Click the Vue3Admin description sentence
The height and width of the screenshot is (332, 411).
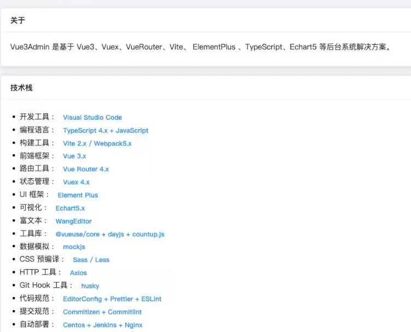pyautogui.click(x=201, y=47)
